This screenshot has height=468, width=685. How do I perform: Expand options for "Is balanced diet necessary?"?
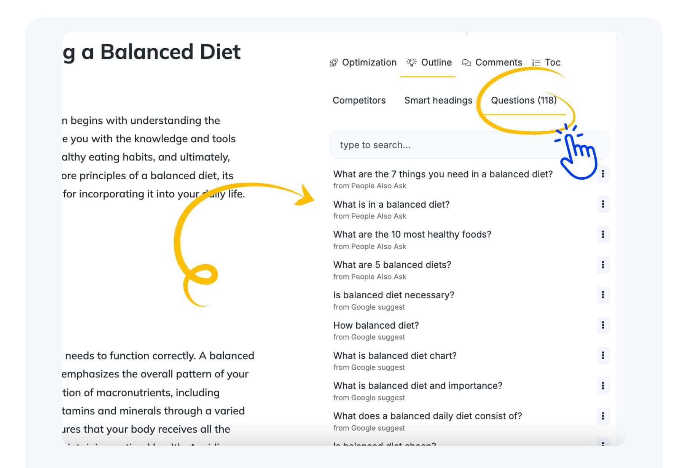pyautogui.click(x=603, y=295)
